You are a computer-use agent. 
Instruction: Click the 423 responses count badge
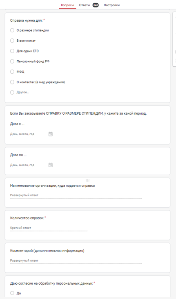coord(96,5)
